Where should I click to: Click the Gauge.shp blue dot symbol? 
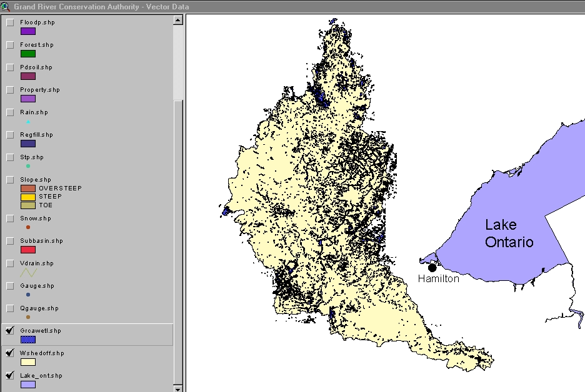point(28,295)
